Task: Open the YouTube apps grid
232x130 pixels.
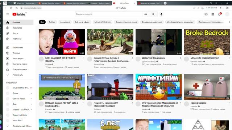Action: tap(213, 14)
